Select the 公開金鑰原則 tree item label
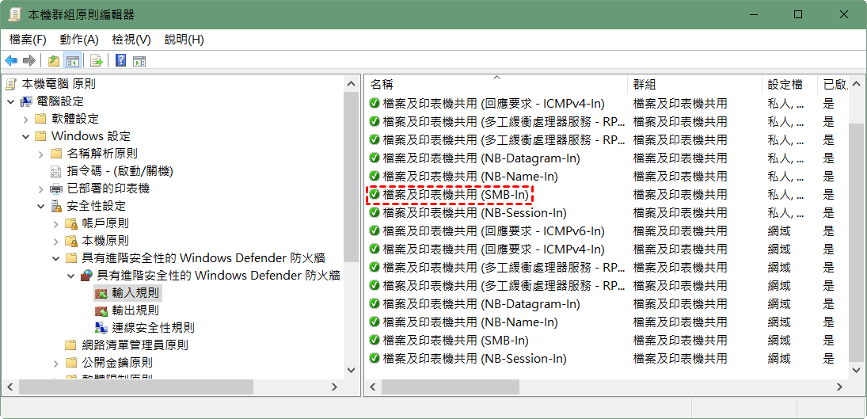867x419 pixels. coord(116,363)
